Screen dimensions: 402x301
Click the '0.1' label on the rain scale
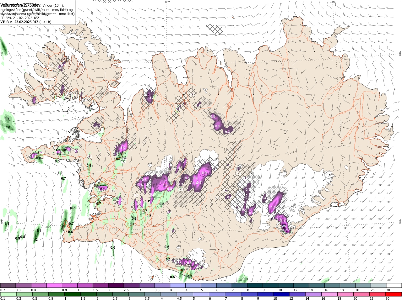[3, 298]
